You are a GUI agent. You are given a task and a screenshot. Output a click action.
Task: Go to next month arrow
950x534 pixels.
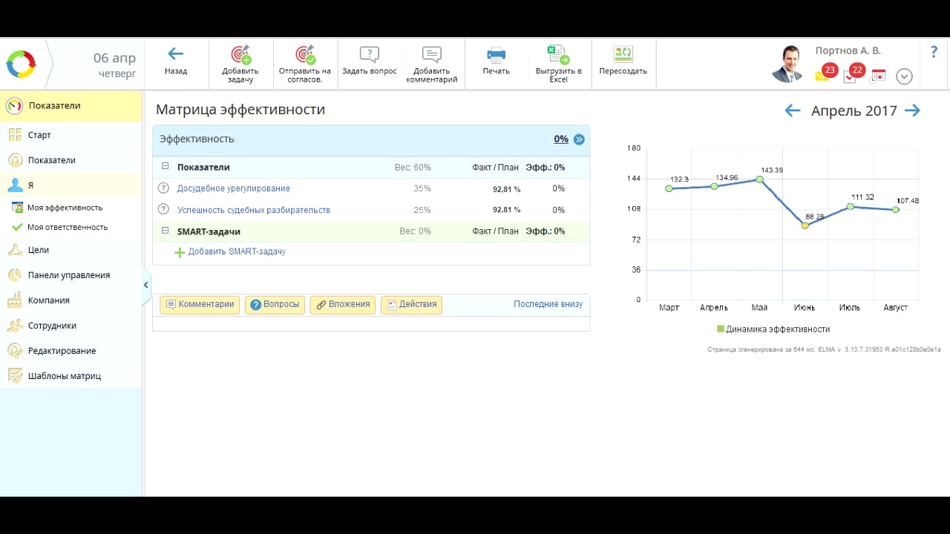913,111
